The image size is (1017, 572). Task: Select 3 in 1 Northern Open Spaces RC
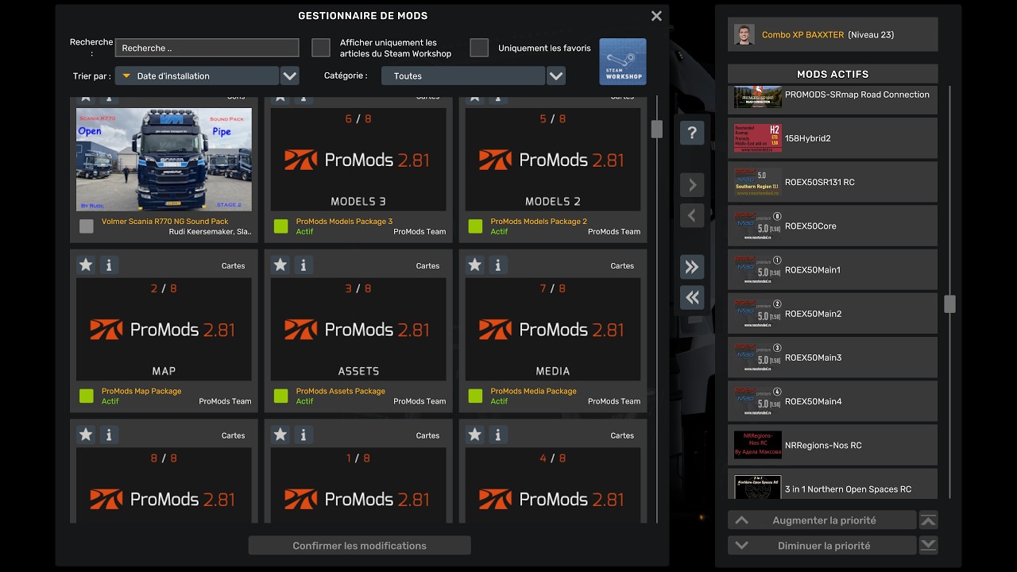pos(833,485)
